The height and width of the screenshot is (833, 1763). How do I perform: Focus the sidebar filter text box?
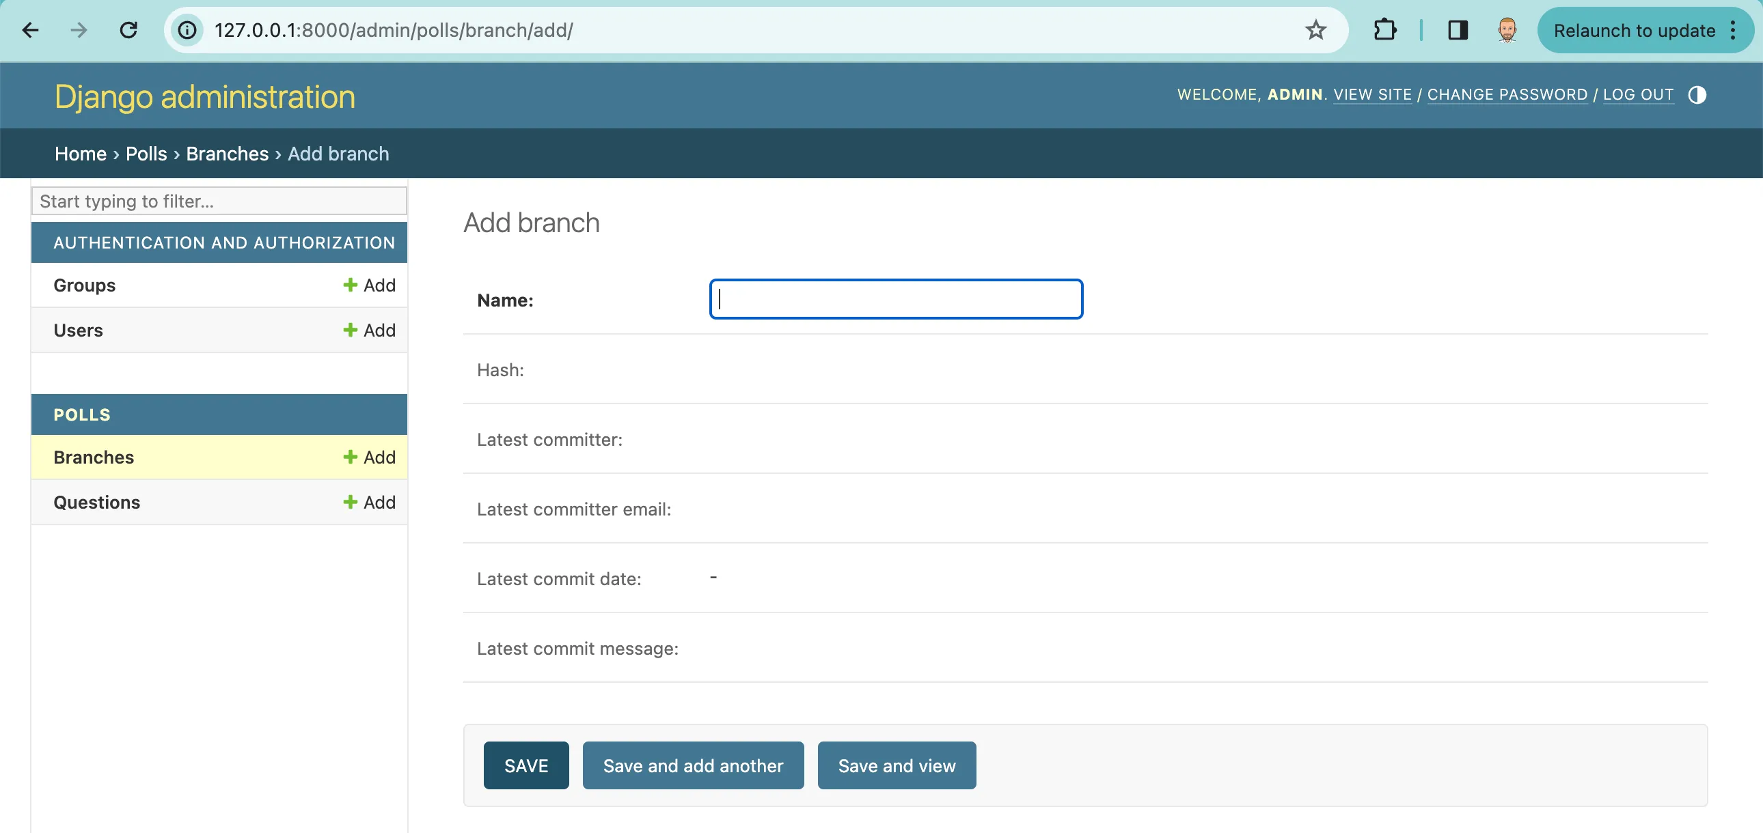click(219, 201)
